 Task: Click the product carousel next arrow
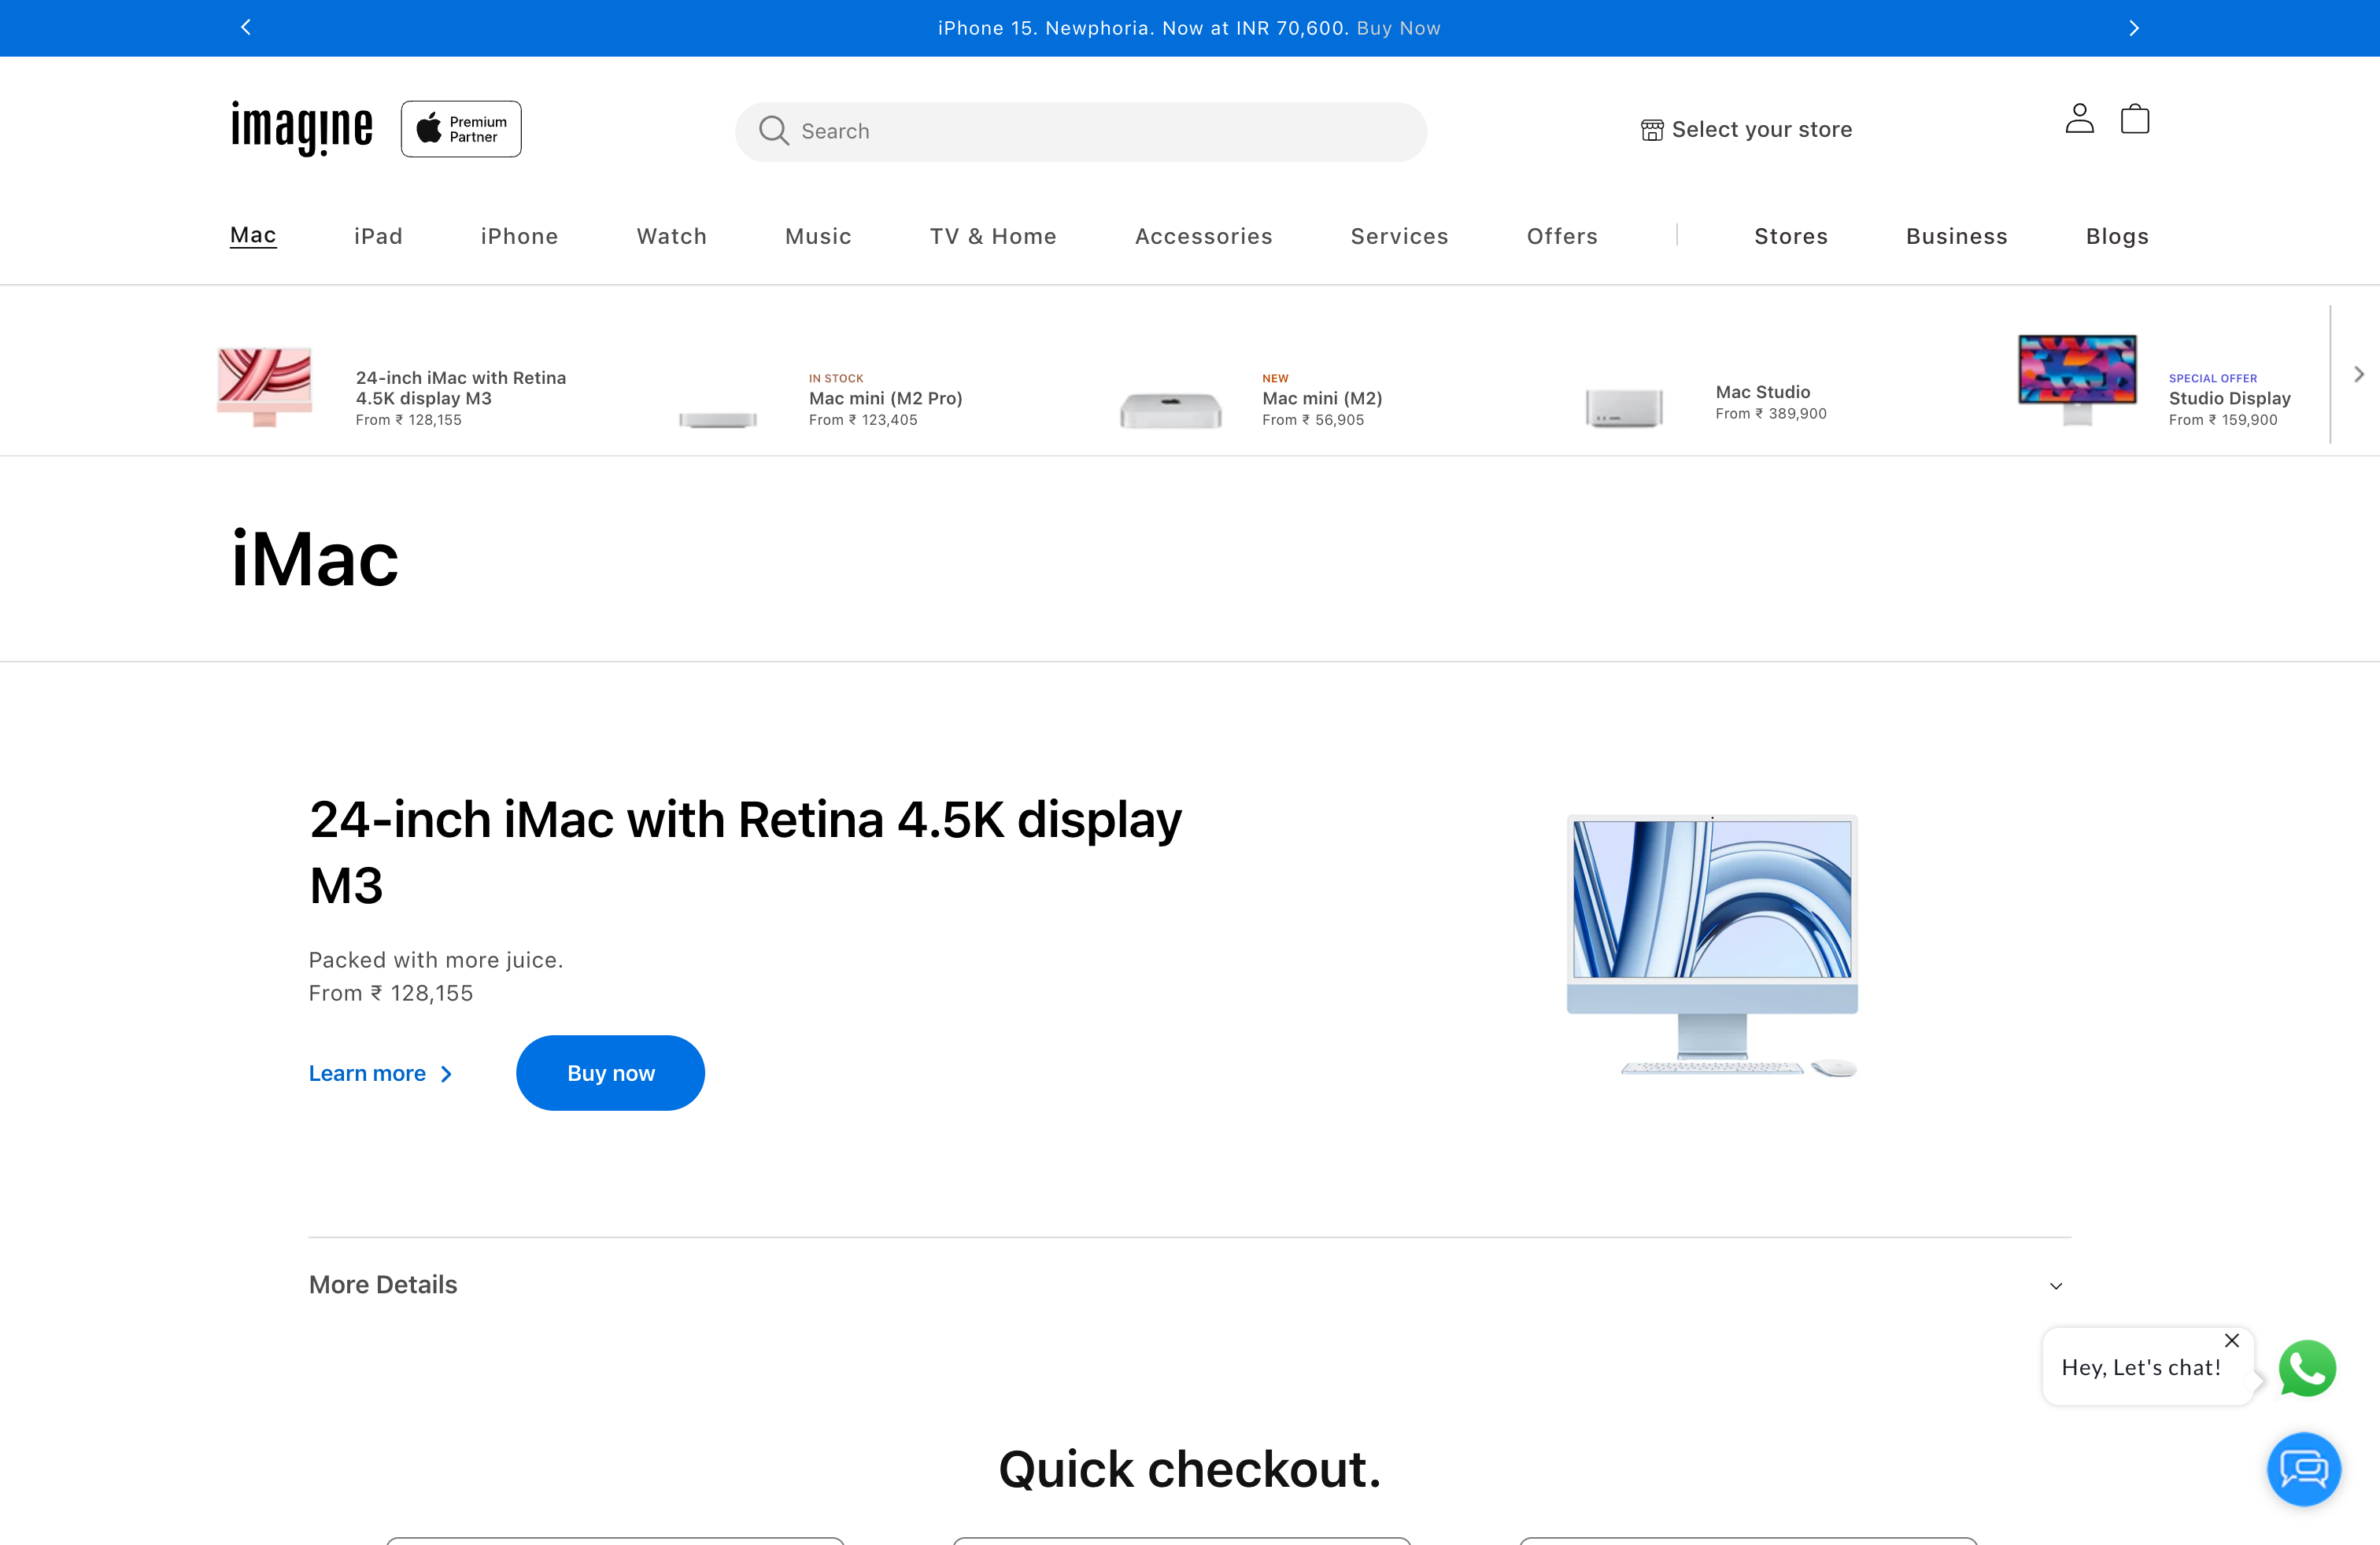(2359, 374)
